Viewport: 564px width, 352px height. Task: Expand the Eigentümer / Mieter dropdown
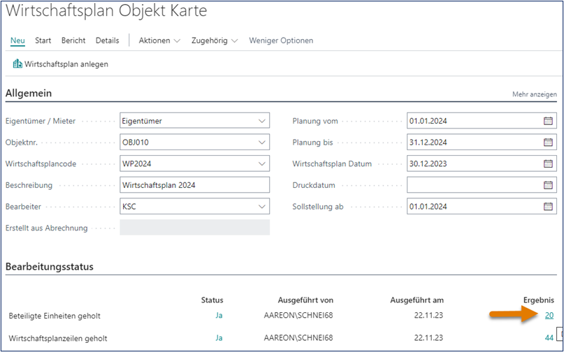pyautogui.click(x=262, y=121)
